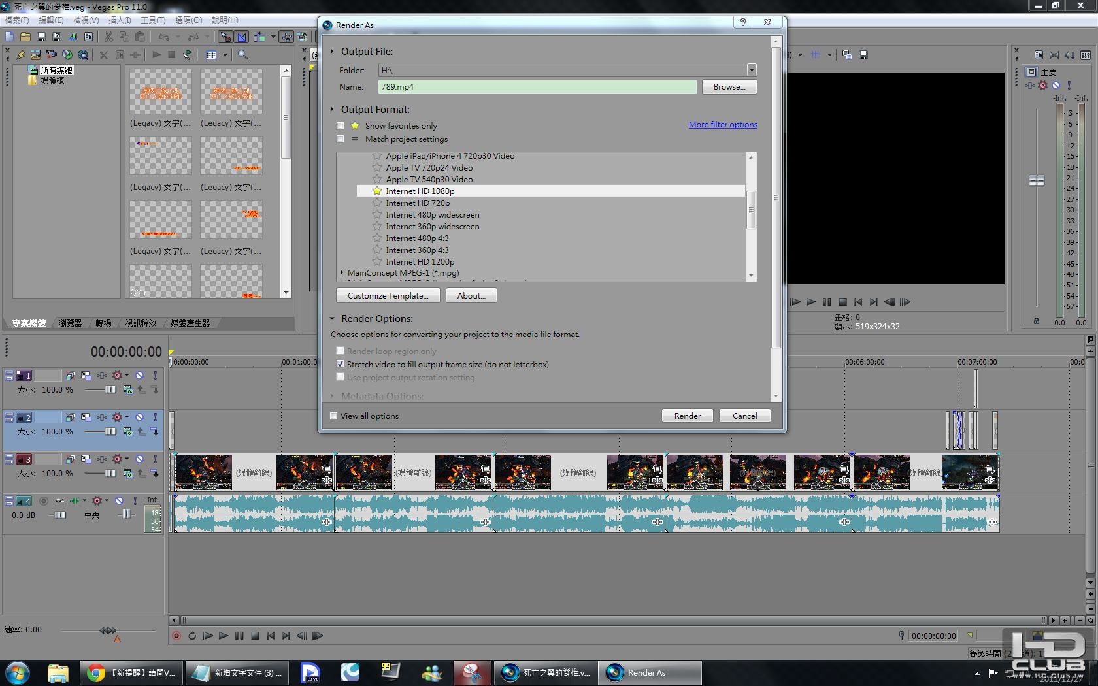The height and width of the screenshot is (686, 1098).
Task: Open the 工具(T) menu
Action: point(153,20)
